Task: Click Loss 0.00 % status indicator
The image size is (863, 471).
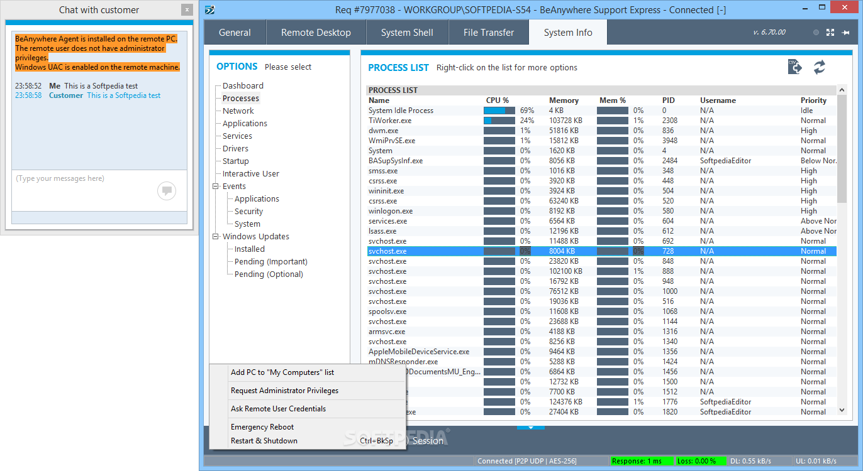Action: pyautogui.click(x=700, y=461)
